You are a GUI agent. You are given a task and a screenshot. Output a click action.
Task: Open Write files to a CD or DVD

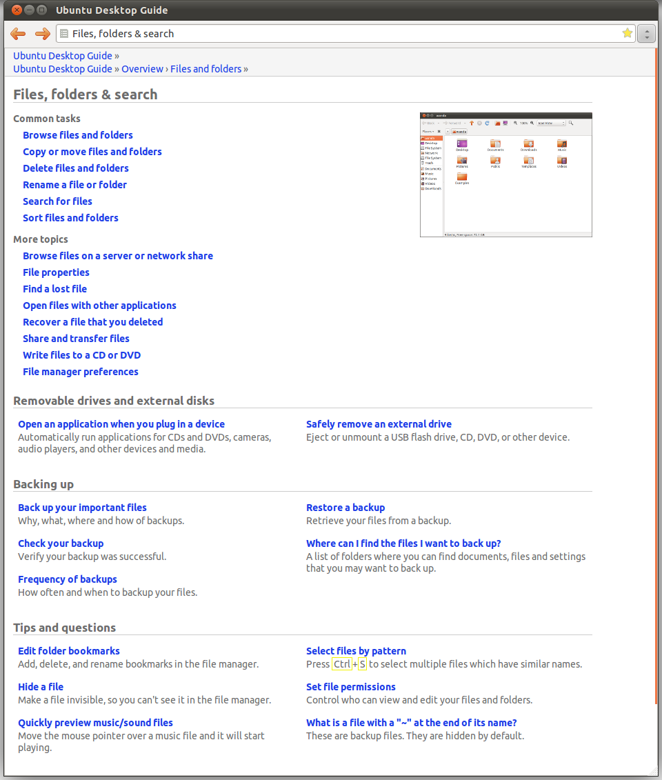pos(81,355)
